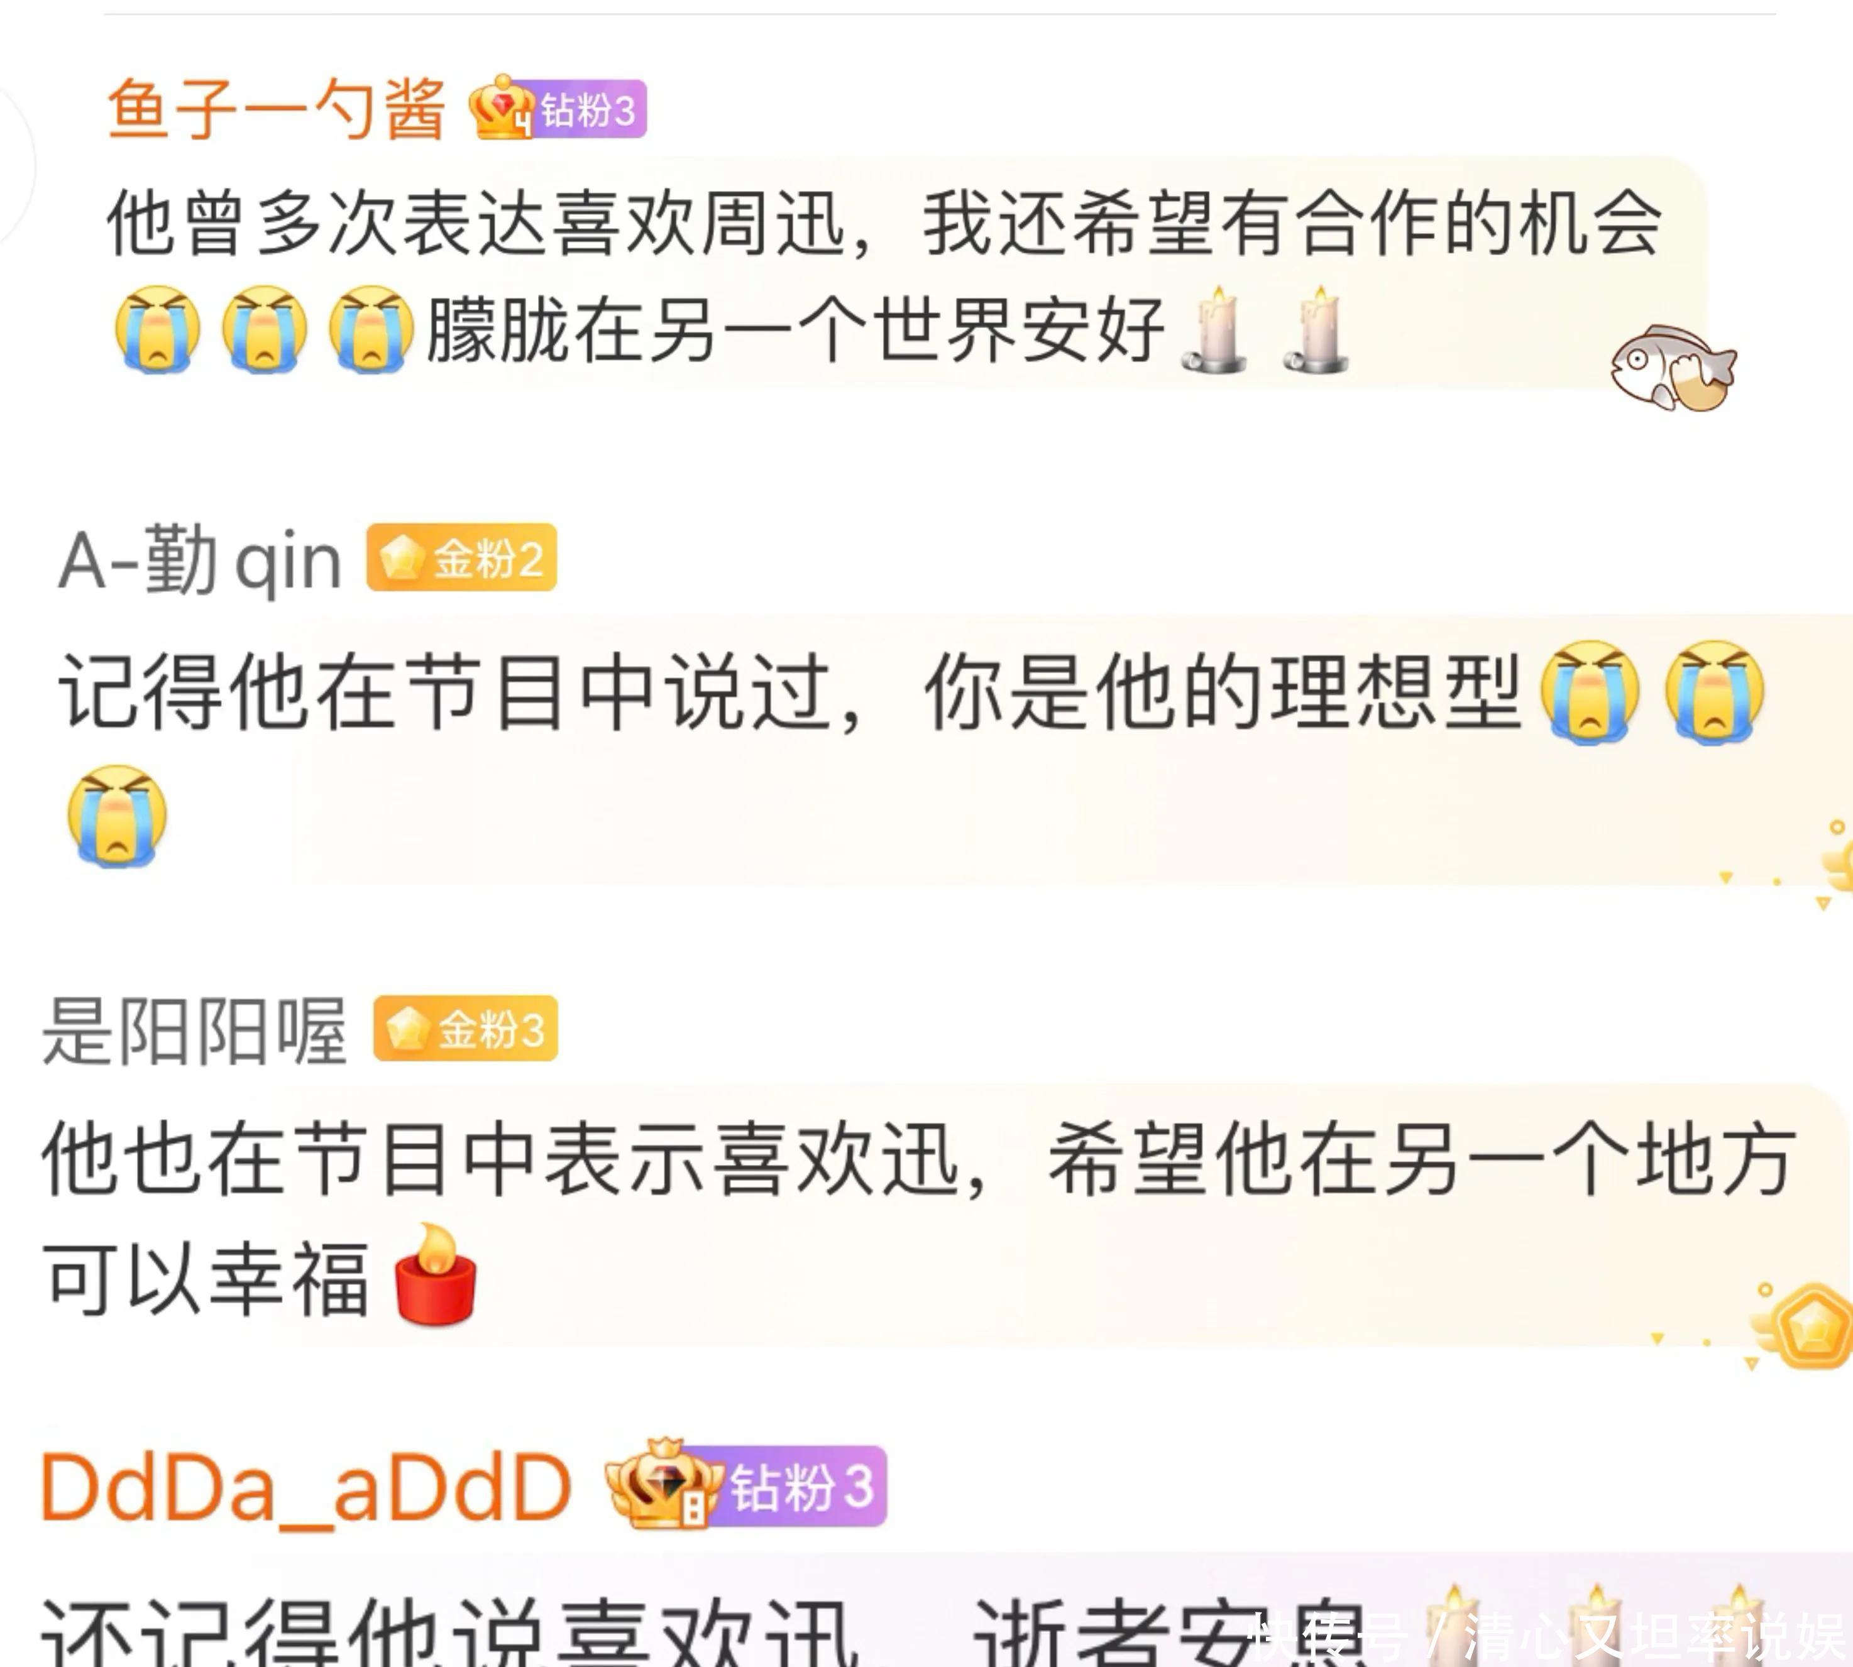Click the crying emoji before 朦胧在另一个世界
1853x1667 pixels.
click(x=371, y=329)
